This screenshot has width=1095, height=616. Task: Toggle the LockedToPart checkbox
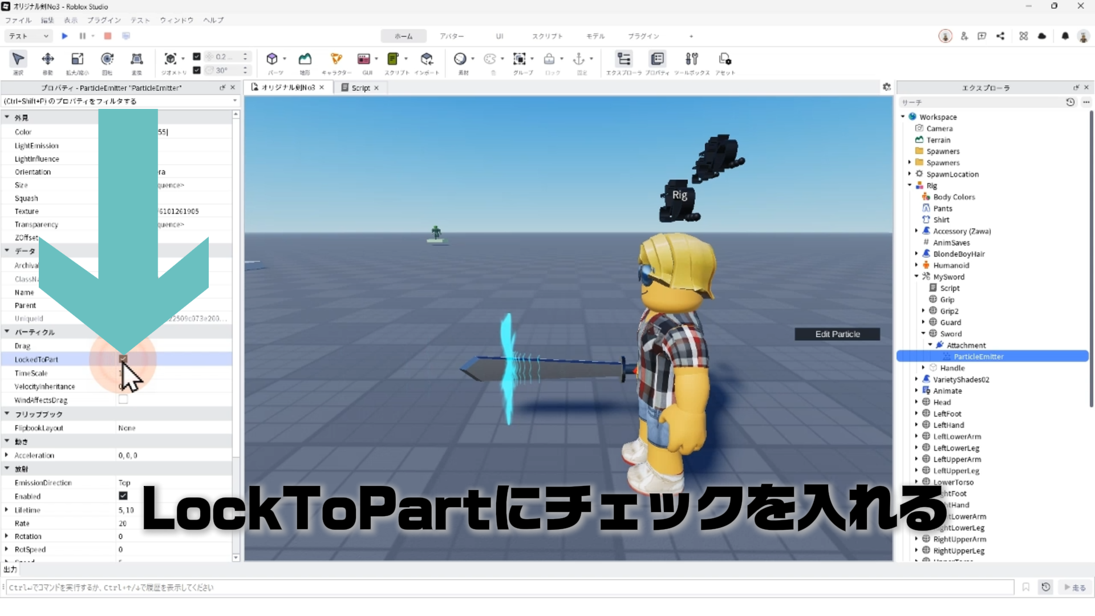coord(123,359)
